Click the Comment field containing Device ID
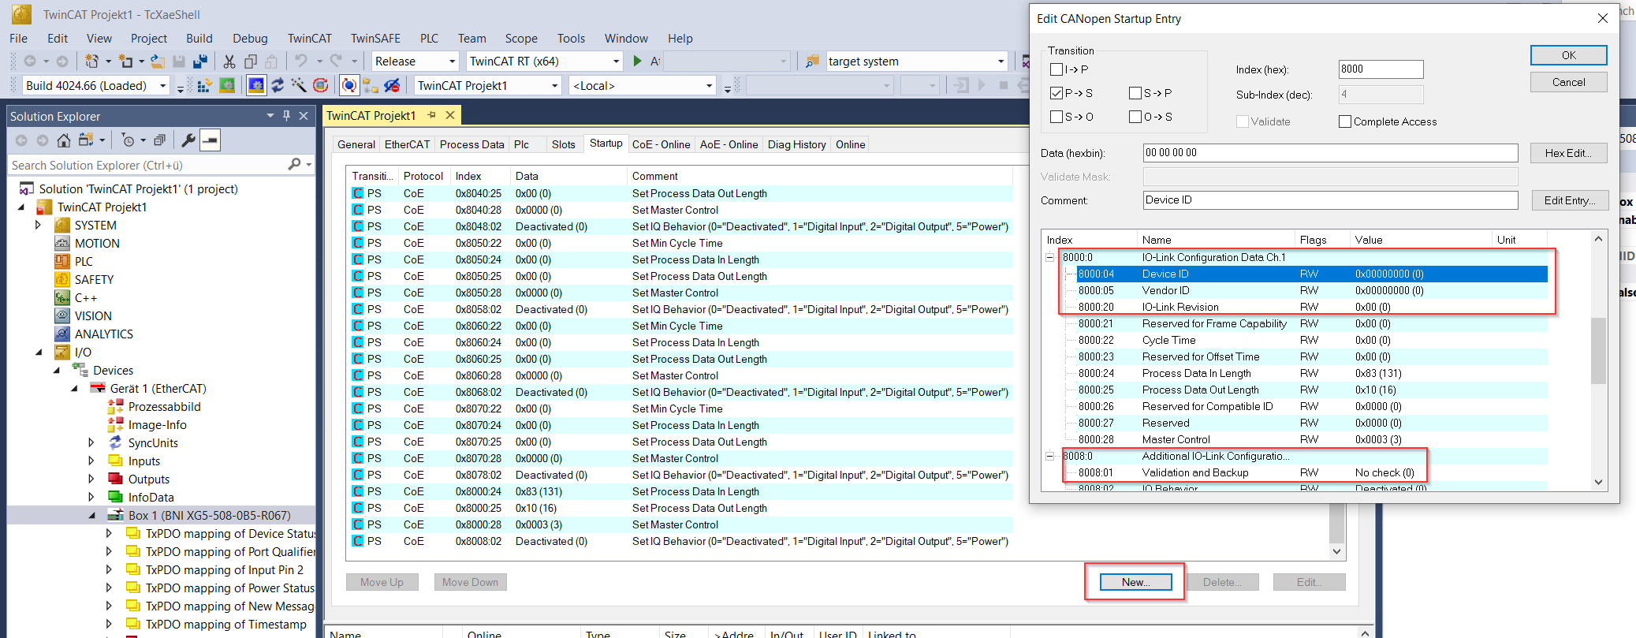 coord(1330,200)
